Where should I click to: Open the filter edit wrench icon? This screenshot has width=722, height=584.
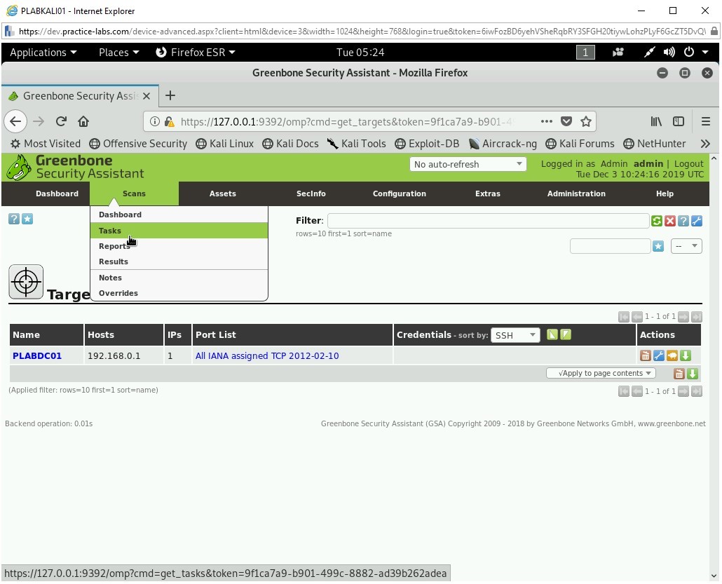[x=697, y=221]
